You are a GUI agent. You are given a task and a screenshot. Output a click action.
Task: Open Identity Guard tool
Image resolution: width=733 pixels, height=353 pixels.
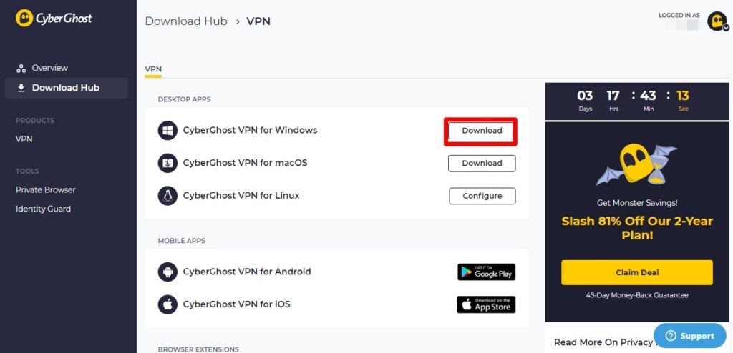(x=44, y=209)
